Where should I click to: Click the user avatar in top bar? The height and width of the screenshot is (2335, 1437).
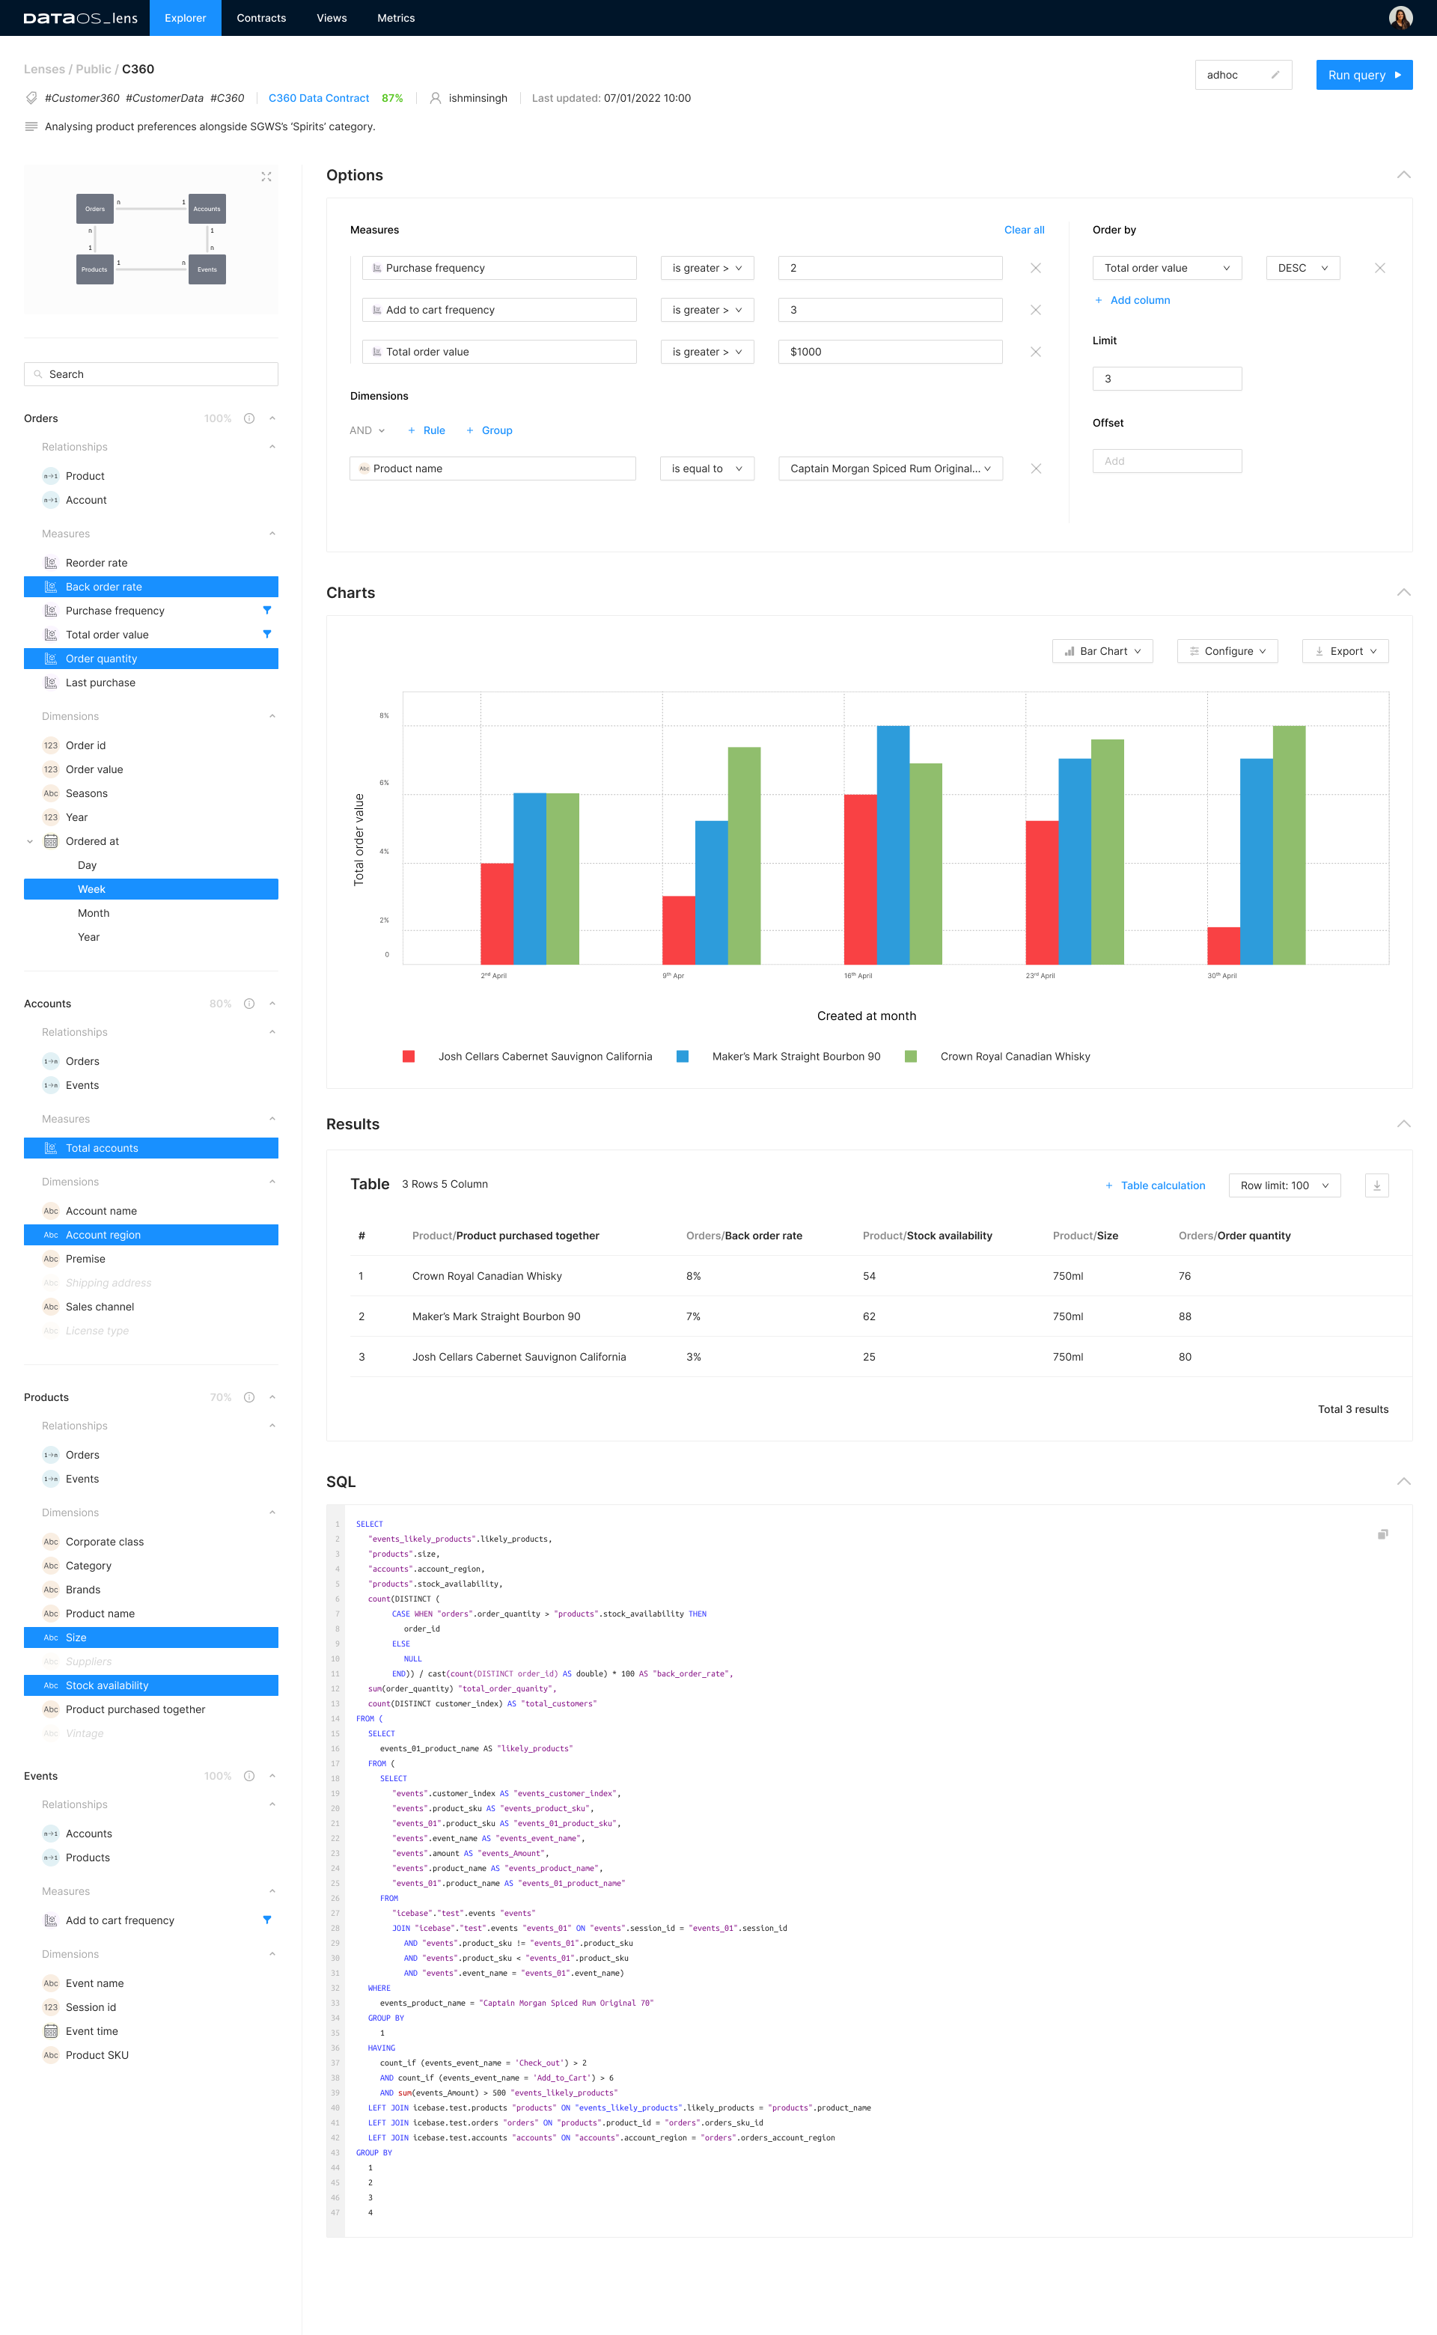point(1400,18)
